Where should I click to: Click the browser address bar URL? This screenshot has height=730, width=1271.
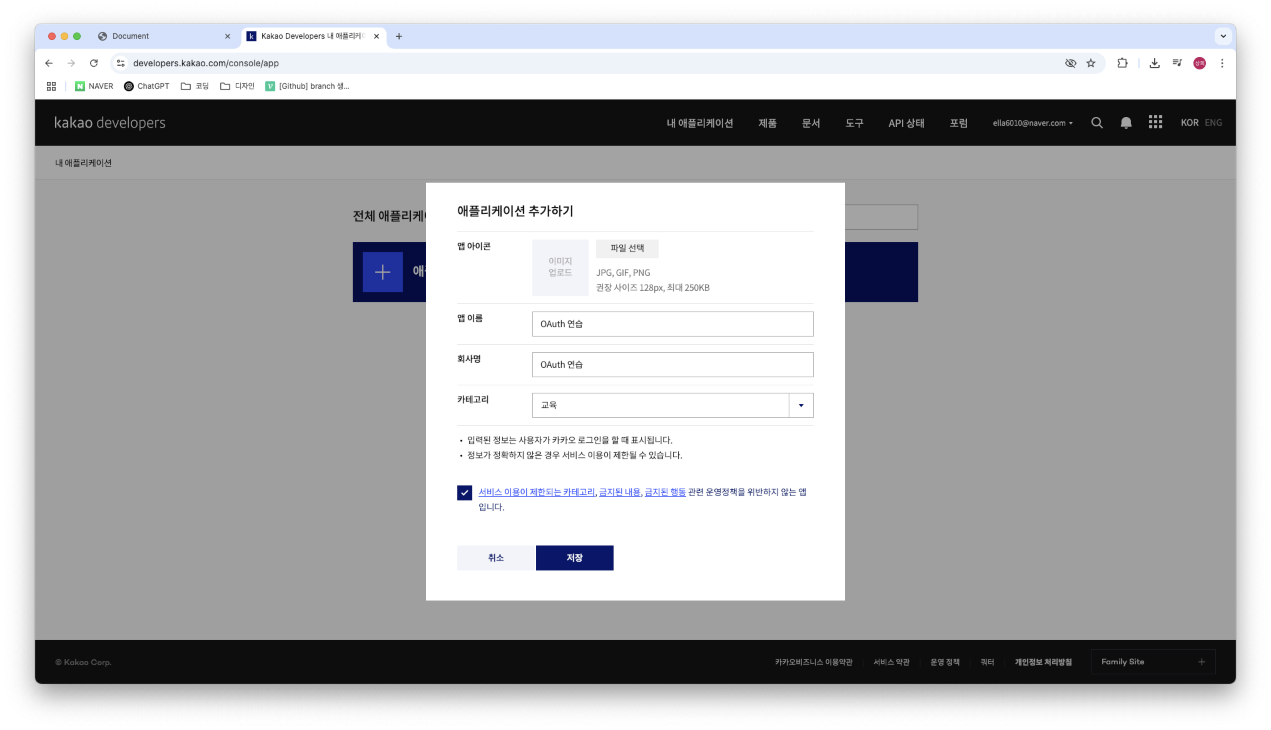click(206, 63)
